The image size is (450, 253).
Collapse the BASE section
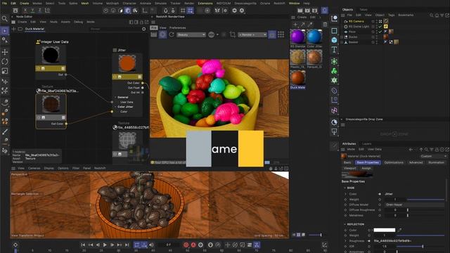pos(345,188)
